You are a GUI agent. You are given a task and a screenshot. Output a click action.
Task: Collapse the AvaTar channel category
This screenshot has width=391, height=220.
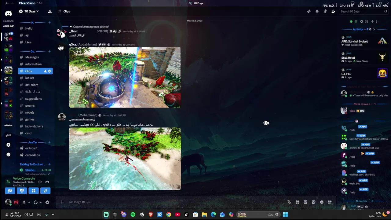tap(32, 142)
